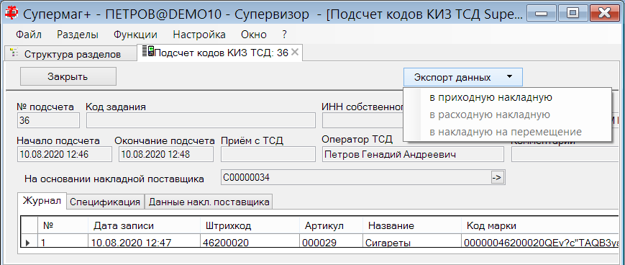Select row one via the row pointer arrow

(28, 243)
